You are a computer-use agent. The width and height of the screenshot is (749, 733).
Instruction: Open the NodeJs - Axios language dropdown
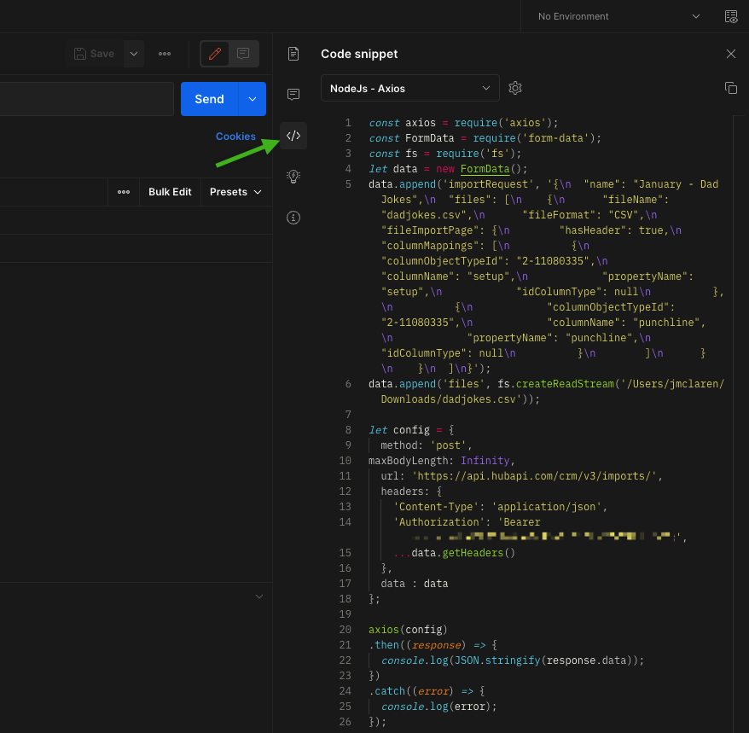coord(409,88)
